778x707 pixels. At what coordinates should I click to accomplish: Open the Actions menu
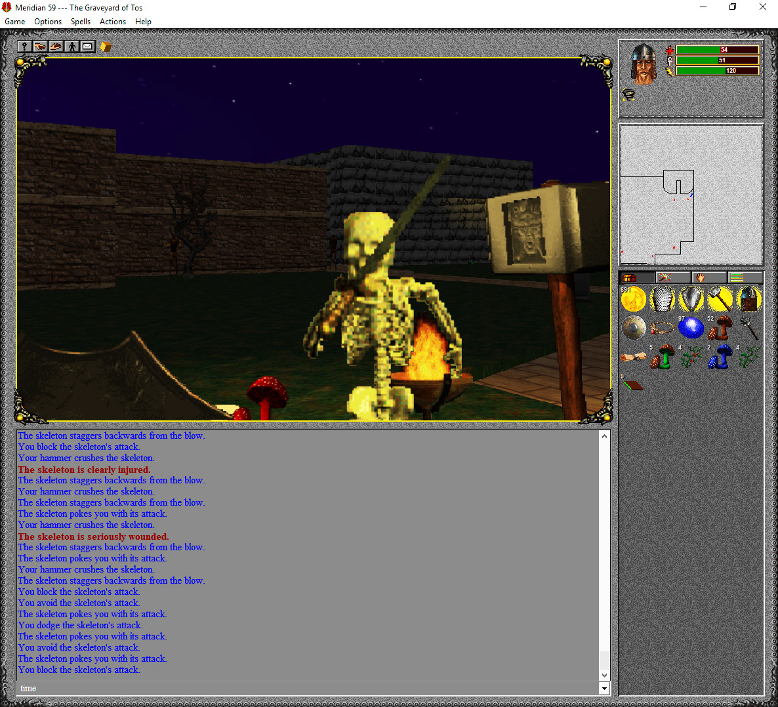(112, 21)
